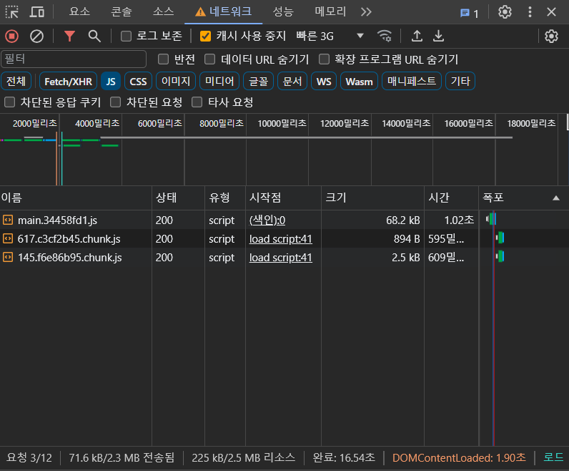Click the 필터 text input field
This screenshot has width=569, height=471.
pyautogui.click(x=74, y=59)
